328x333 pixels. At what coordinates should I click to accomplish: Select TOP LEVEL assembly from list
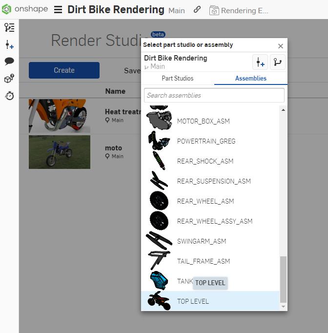point(193,301)
